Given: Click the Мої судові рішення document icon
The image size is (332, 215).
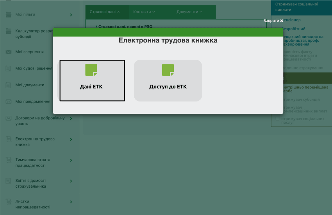Looking at the screenshot, I should coord(8,69).
